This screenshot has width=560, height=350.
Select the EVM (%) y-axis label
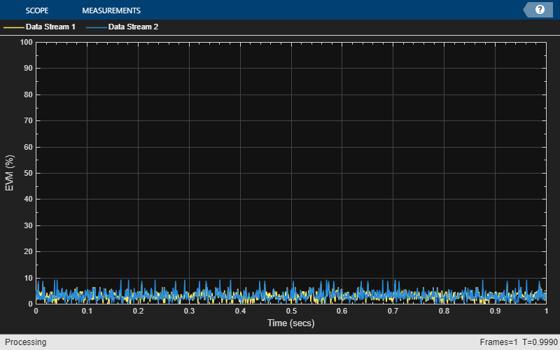tap(10, 173)
